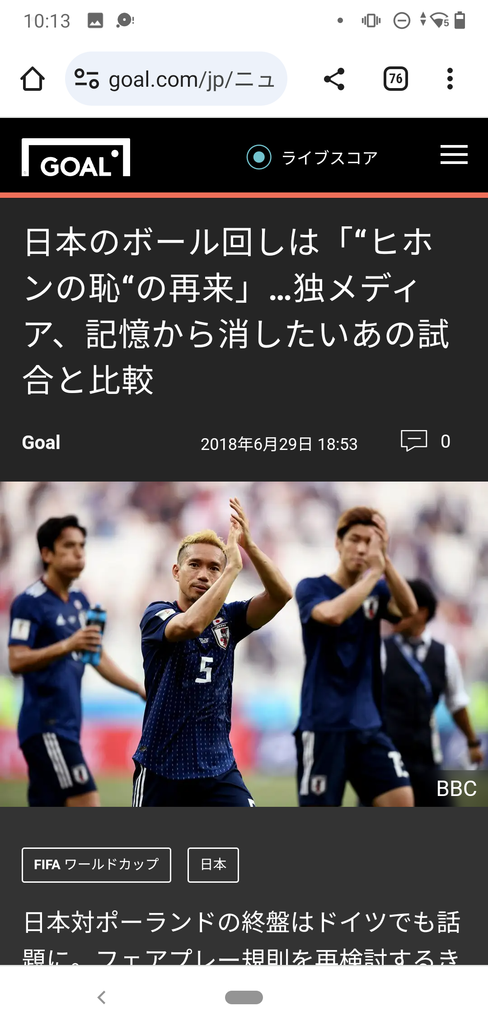The width and height of the screenshot is (488, 1030).
Task: Tap the Japan players article photo
Action: tap(244, 644)
